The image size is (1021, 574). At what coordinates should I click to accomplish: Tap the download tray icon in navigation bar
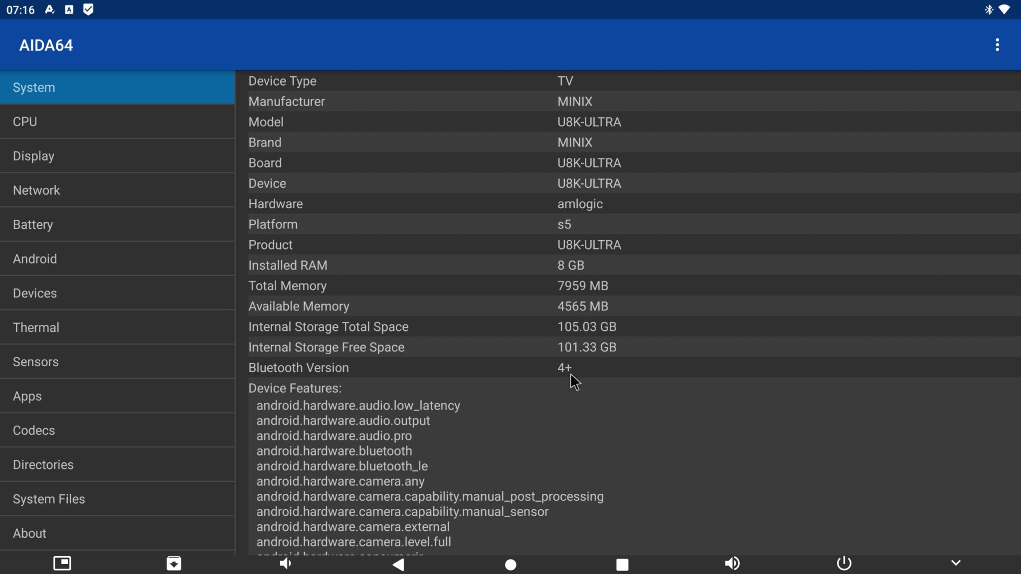point(173,564)
